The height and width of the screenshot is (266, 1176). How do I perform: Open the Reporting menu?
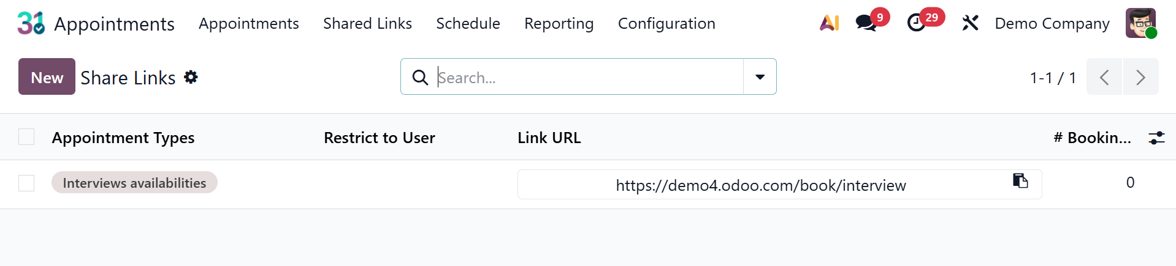coord(559,23)
